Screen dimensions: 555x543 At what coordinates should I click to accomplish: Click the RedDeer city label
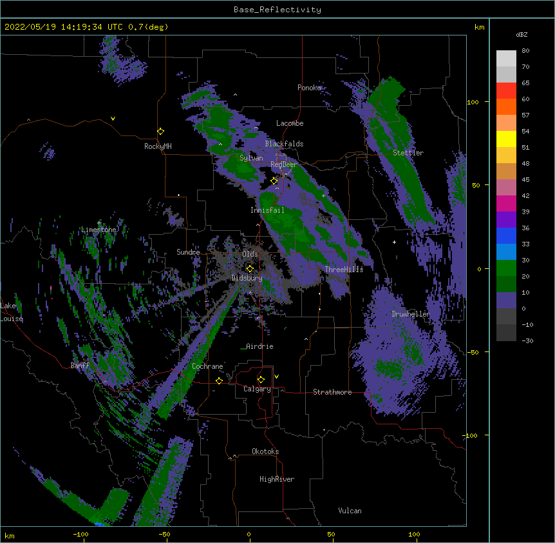tap(283, 164)
